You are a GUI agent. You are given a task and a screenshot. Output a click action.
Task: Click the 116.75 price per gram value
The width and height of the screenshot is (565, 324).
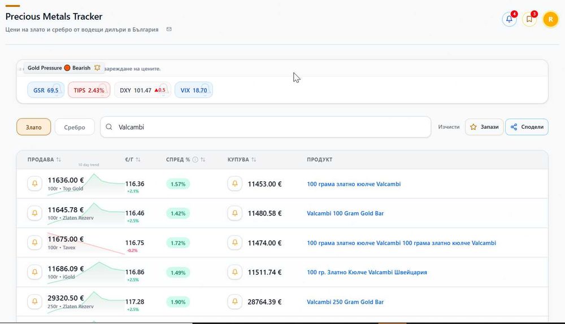click(135, 243)
